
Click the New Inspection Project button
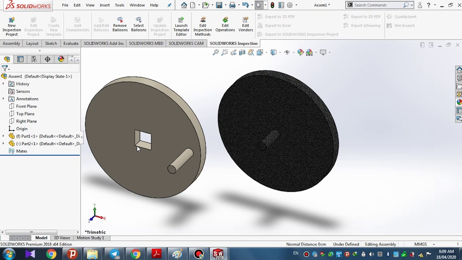(x=12, y=26)
